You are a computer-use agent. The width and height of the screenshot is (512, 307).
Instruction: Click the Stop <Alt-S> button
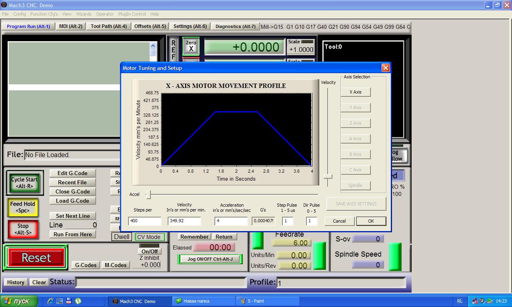click(23, 229)
